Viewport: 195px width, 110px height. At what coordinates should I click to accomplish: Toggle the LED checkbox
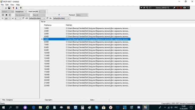pyautogui.click(x=23, y=18)
